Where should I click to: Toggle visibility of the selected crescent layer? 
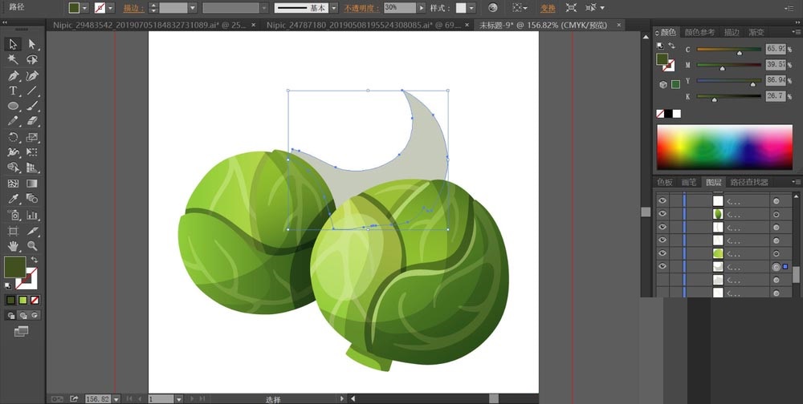[662, 266]
